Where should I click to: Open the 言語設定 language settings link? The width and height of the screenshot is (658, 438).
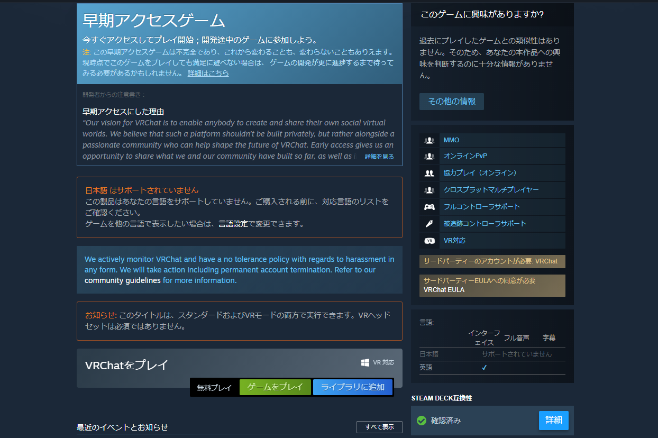[x=233, y=223]
